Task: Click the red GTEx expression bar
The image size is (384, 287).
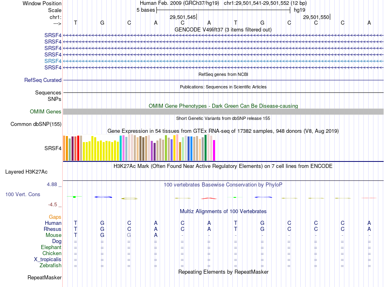Action: (78, 148)
